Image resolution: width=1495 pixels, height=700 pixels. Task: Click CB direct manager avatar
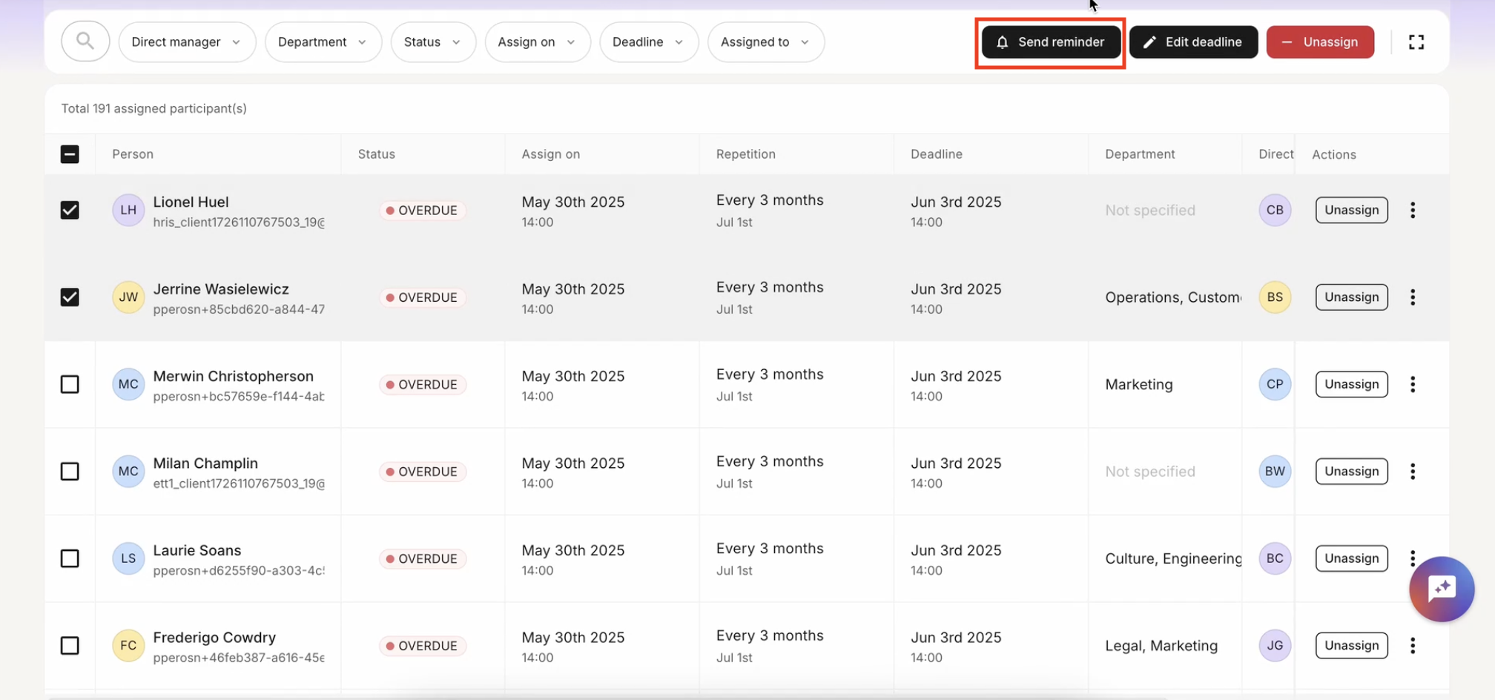tap(1274, 211)
